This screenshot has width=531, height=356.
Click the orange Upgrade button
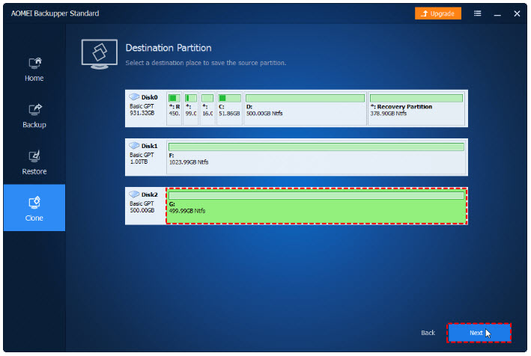[438, 13]
